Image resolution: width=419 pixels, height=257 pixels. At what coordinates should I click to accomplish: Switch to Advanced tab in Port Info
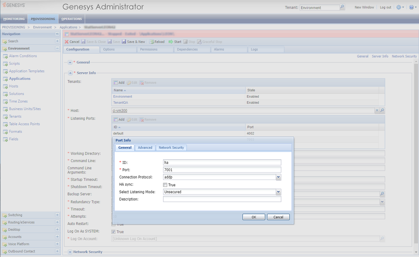[145, 148]
